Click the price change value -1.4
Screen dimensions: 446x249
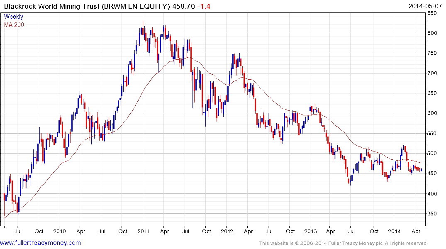(x=204, y=6)
